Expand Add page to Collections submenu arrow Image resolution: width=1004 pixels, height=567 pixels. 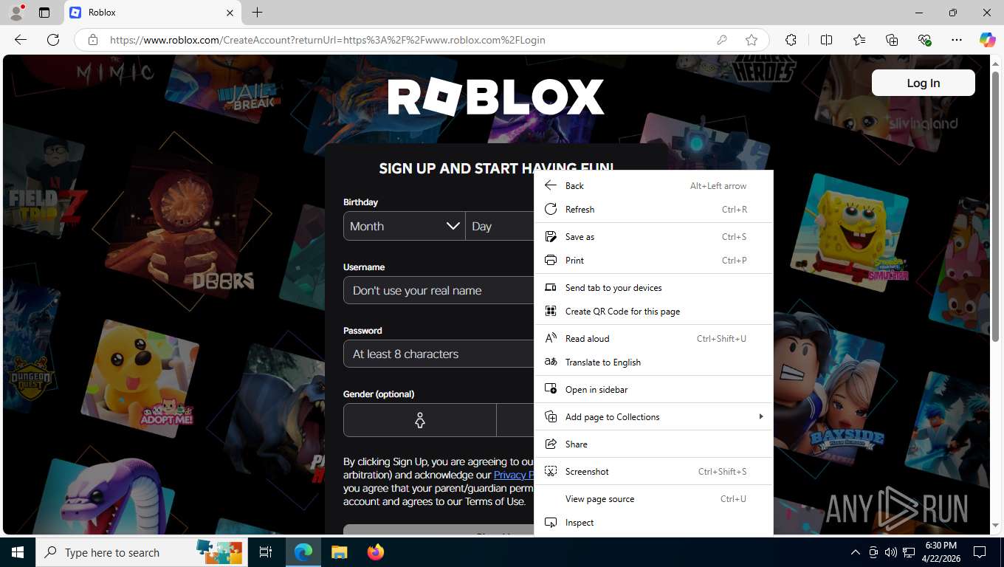point(760,416)
